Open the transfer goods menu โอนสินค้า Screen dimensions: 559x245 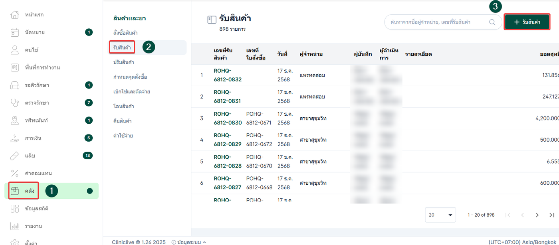click(123, 106)
